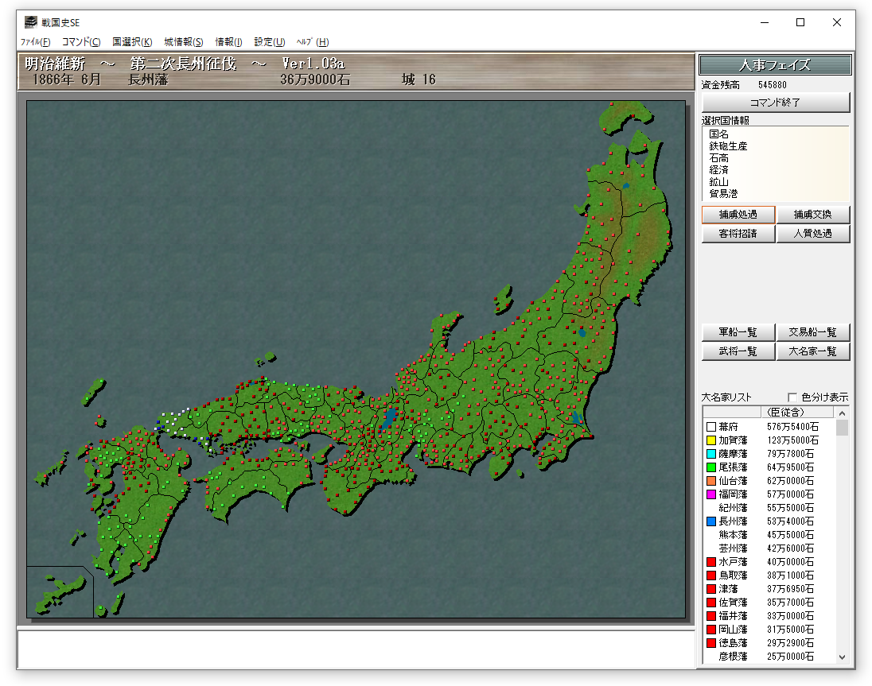Open the 城情報(S) menu
Image resolution: width=872 pixels, height=686 pixels.
coord(184,42)
